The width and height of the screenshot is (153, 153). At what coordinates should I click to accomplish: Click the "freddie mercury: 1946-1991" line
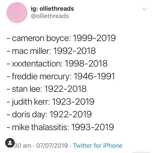point(61,76)
